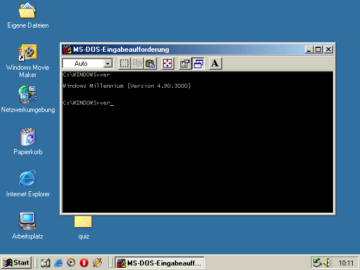Screen dimensions: 360x270
Task: Launch Winamp from quick launch bar
Action: click(x=97, y=263)
